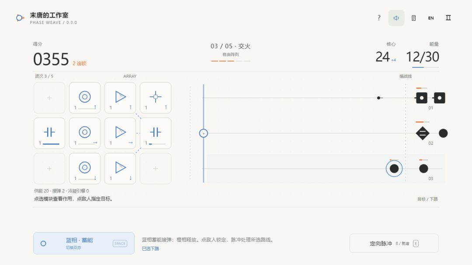Select the rightward ring module in middle row

point(85,133)
